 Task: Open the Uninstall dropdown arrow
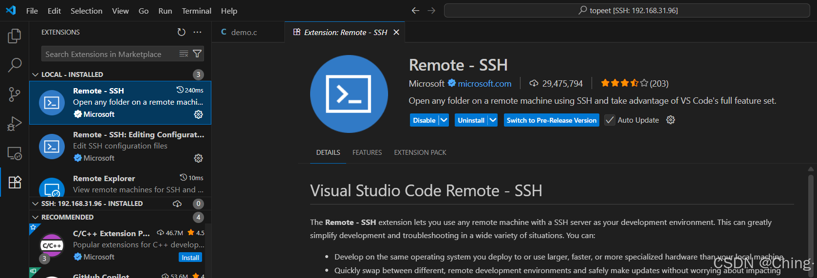[493, 120]
